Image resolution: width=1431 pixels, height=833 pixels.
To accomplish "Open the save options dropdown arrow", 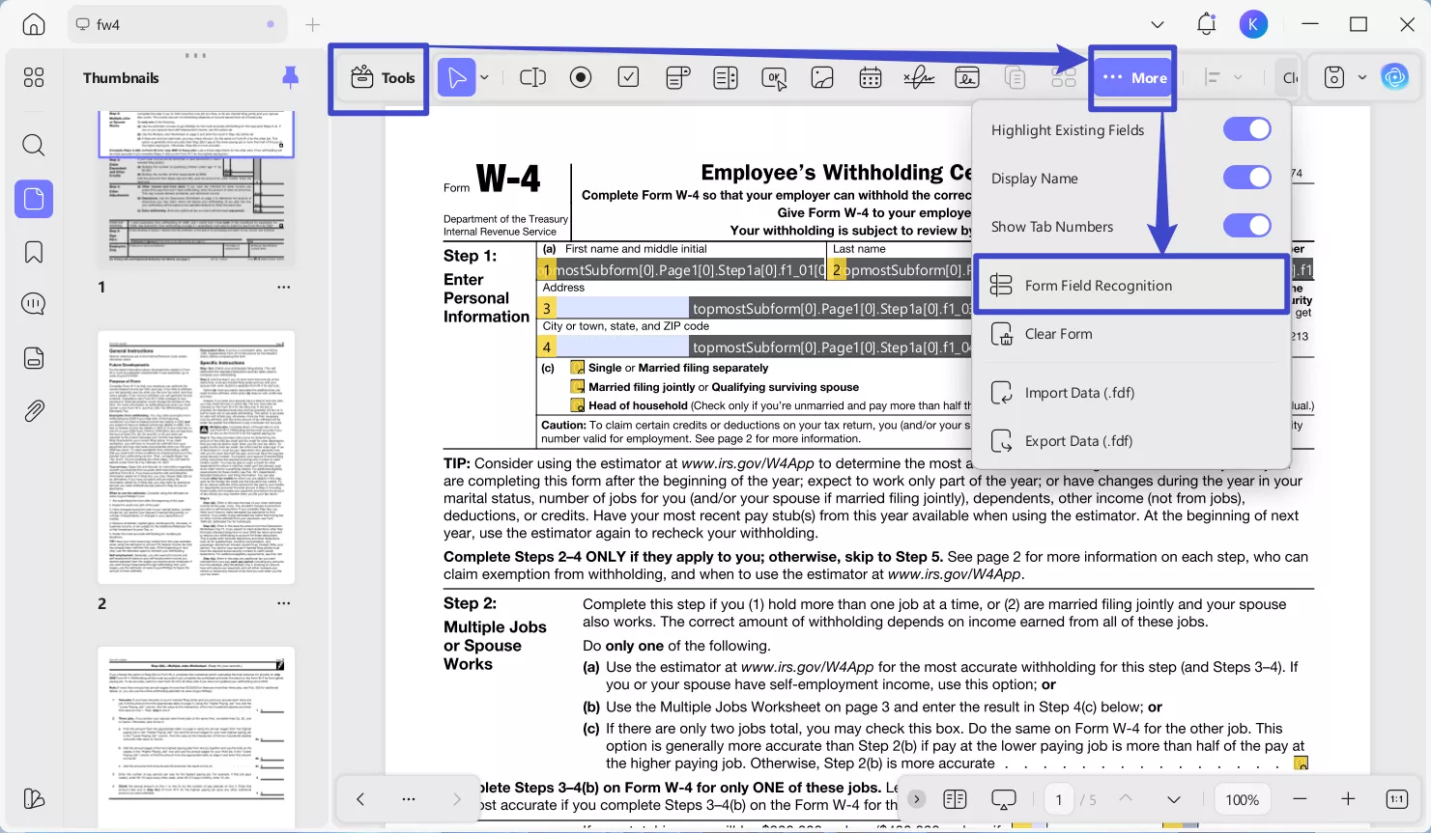I will coord(1360,77).
